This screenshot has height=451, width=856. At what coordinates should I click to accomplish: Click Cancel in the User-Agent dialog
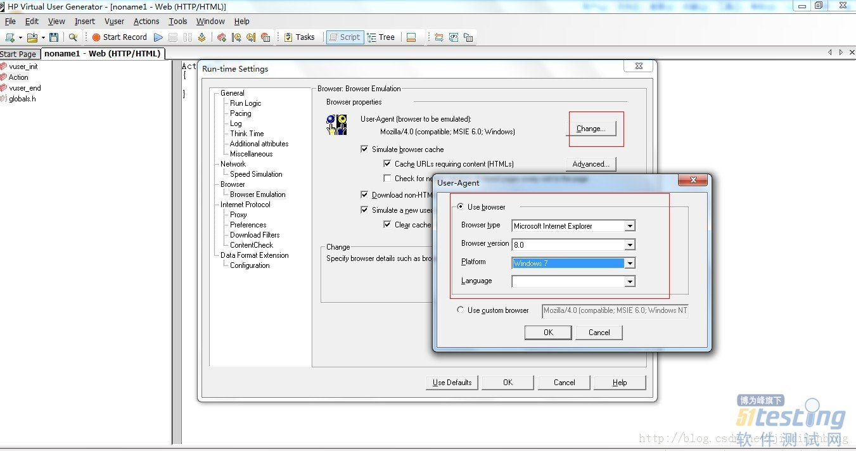[x=599, y=333]
